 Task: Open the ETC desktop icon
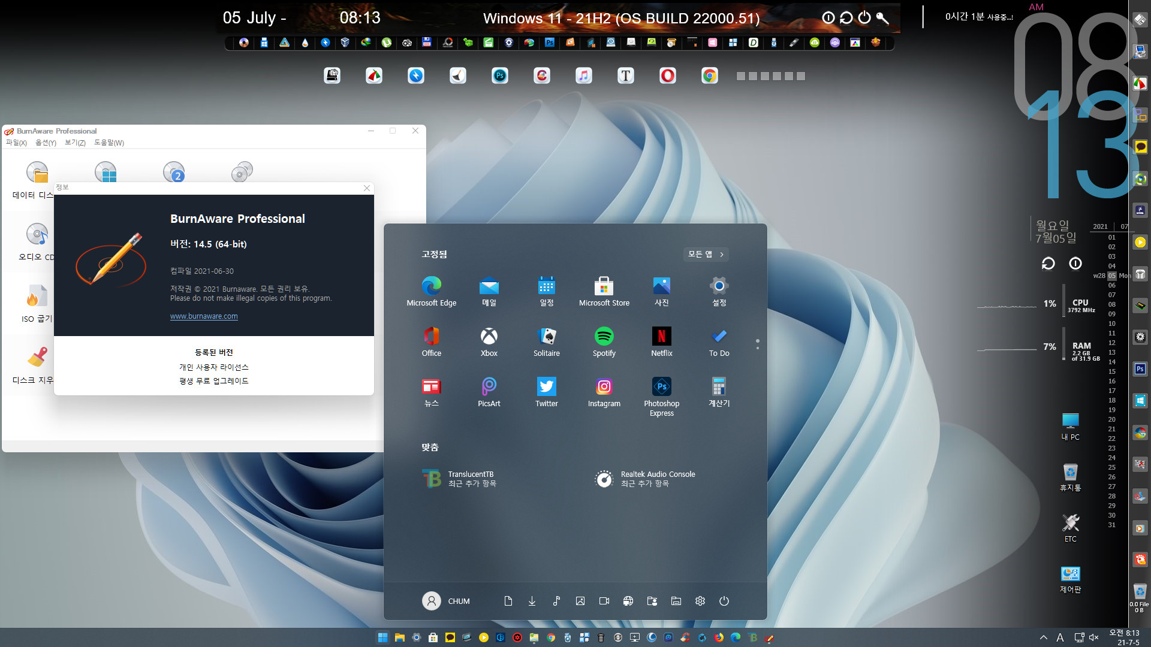pyautogui.click(x=1070, y=528)
